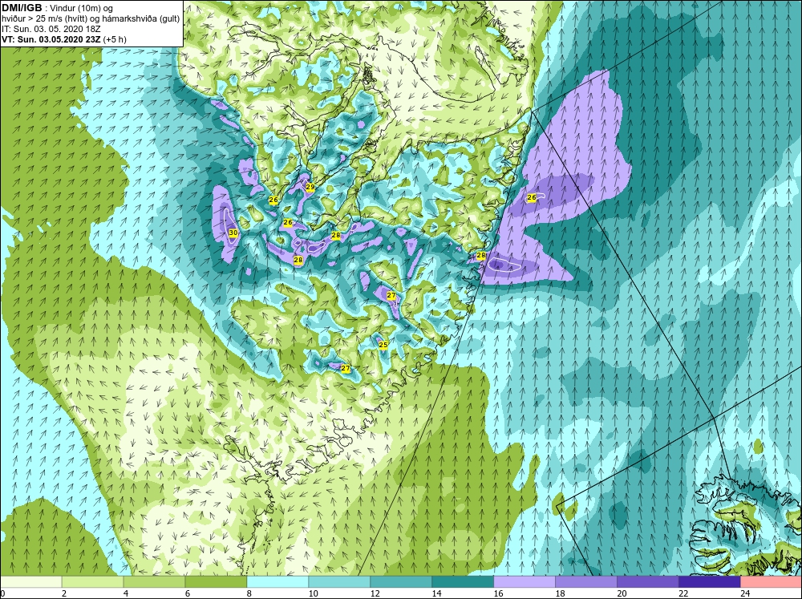The image size is (802, 599).
Task: Click the pale yellow 0–2 m/s legend swatch
Action: (x=30, y=581)
